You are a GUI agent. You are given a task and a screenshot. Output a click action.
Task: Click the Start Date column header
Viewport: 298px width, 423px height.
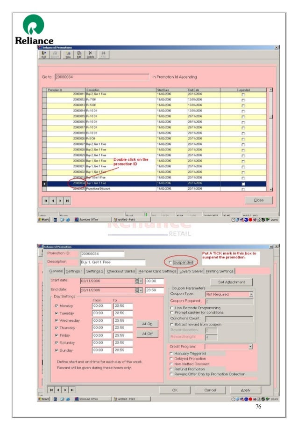(171, 90)
